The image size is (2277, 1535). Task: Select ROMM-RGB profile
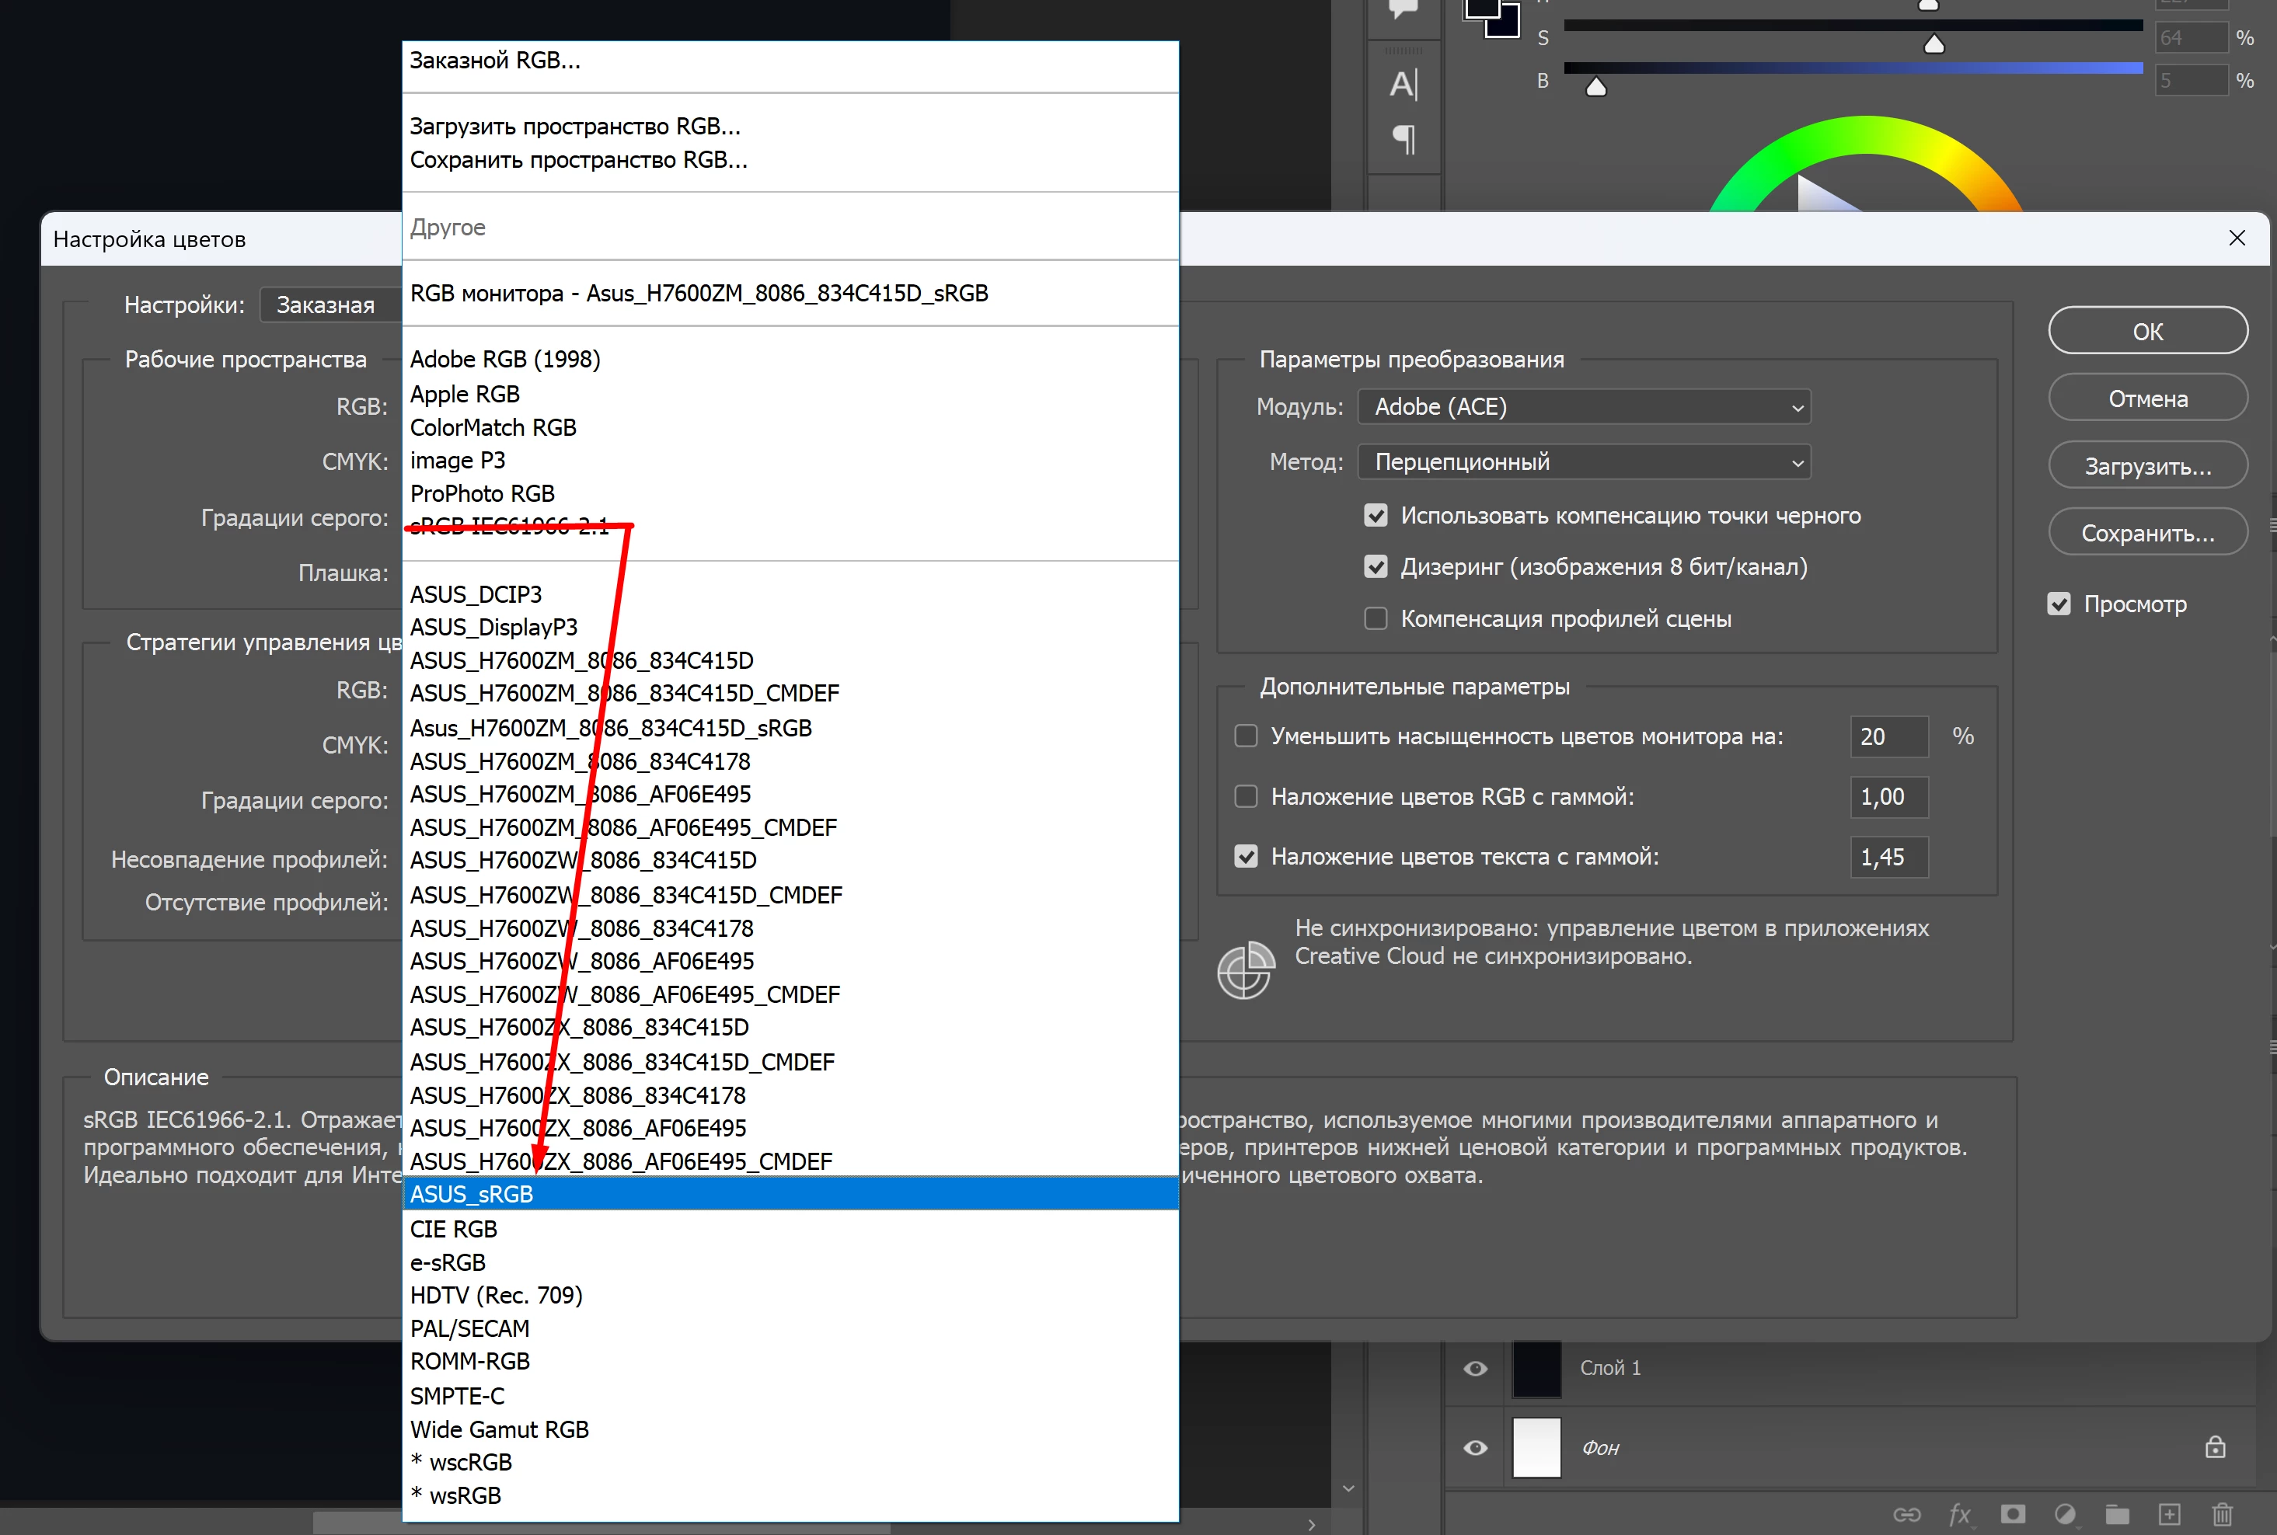[790, 1362]
